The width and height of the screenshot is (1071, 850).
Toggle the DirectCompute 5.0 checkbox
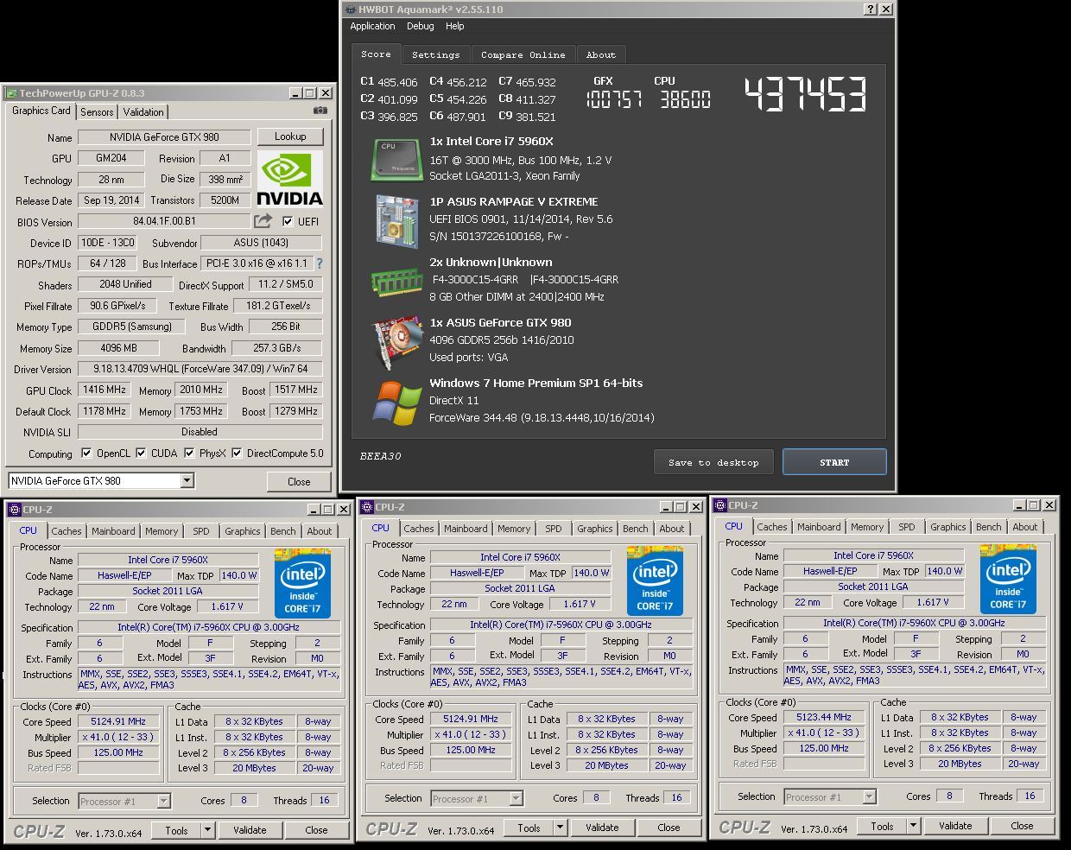[237, 453]
